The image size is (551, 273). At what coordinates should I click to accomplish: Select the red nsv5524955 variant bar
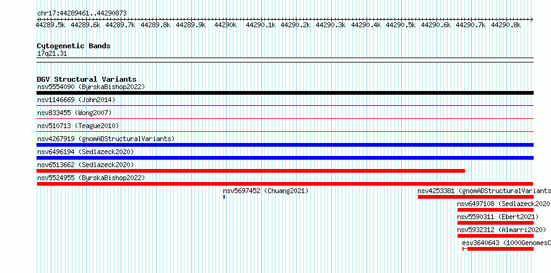click(285, 184)
